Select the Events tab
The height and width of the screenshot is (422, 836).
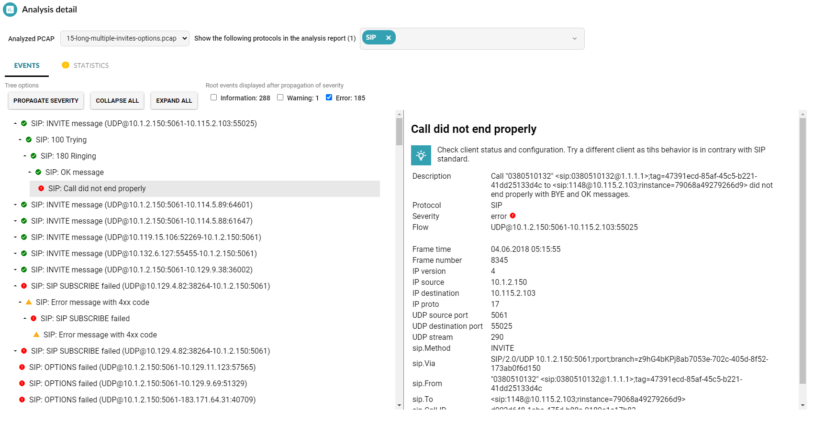pos(27,65)
